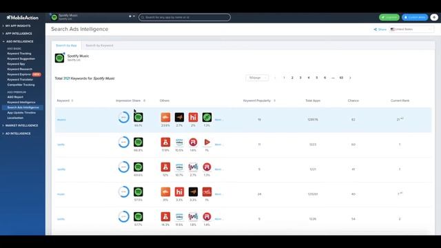Click Prime Video icon with 10.5% share

(x=179, y=142)
